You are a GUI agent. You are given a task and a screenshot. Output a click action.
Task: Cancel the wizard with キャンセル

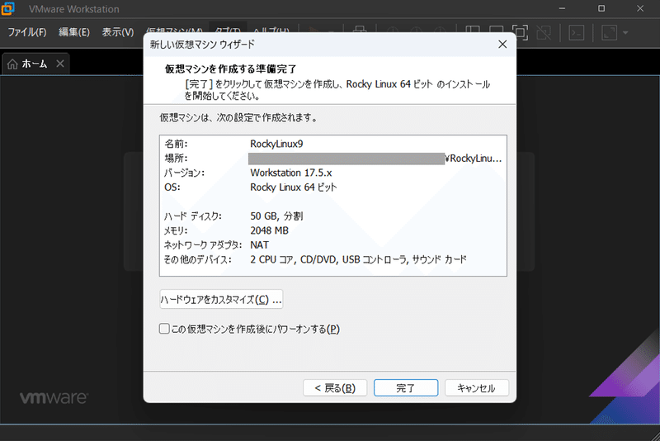click(477, 388)
